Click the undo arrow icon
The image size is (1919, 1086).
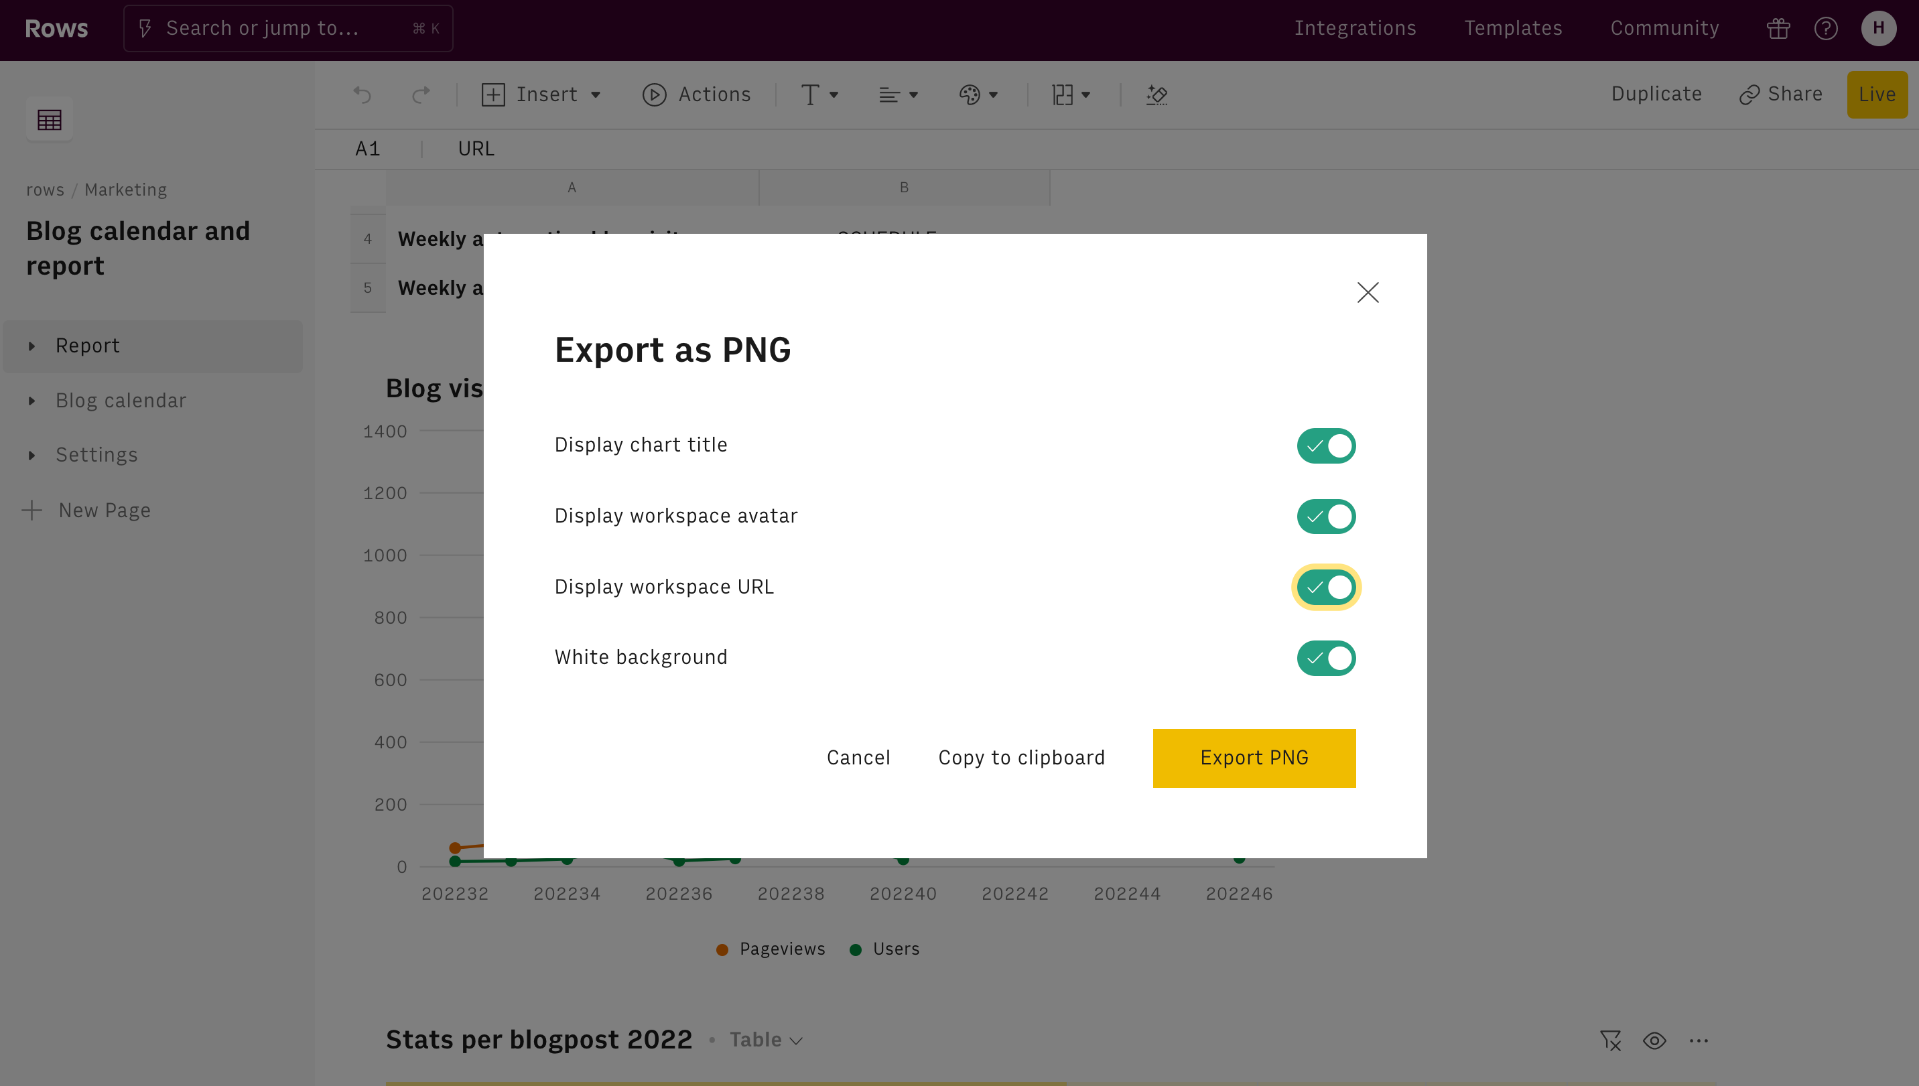[362, 94]
